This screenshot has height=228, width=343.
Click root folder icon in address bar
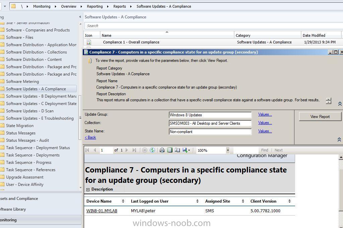point(13,6)
